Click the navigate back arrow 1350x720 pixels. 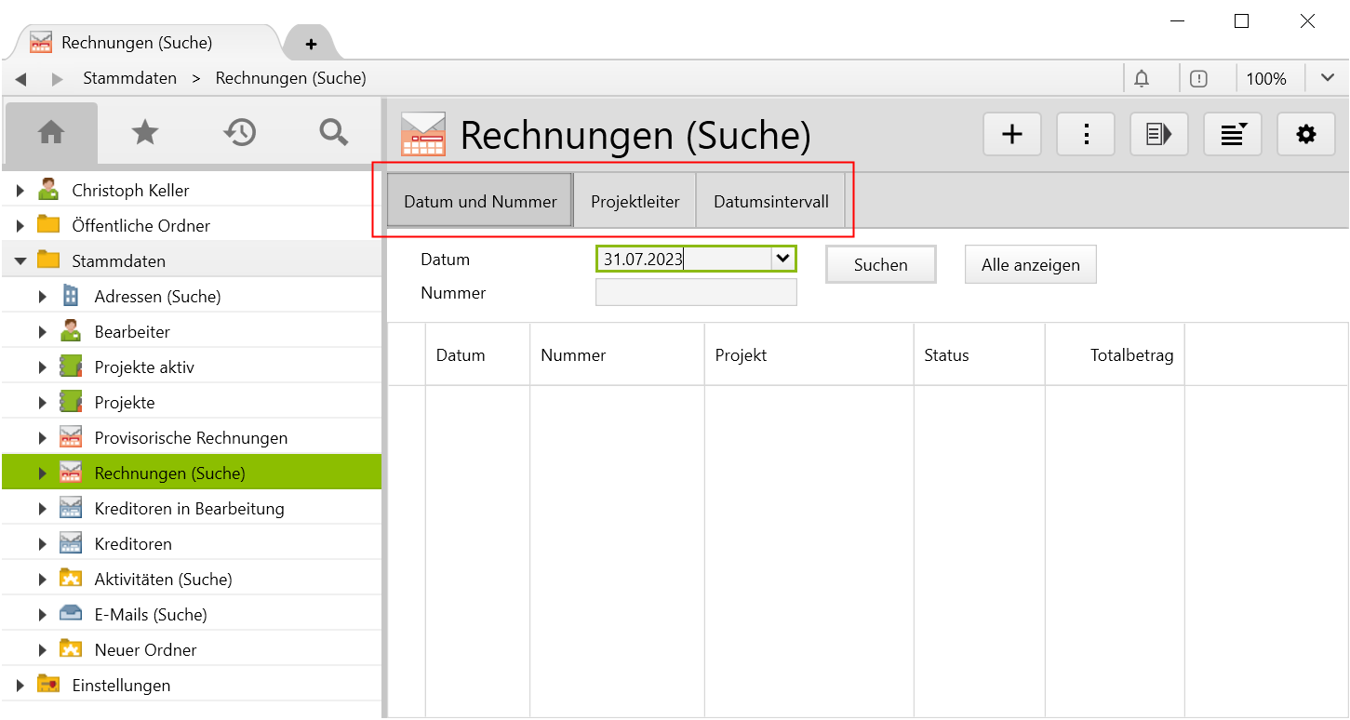(x=21, y=79)
